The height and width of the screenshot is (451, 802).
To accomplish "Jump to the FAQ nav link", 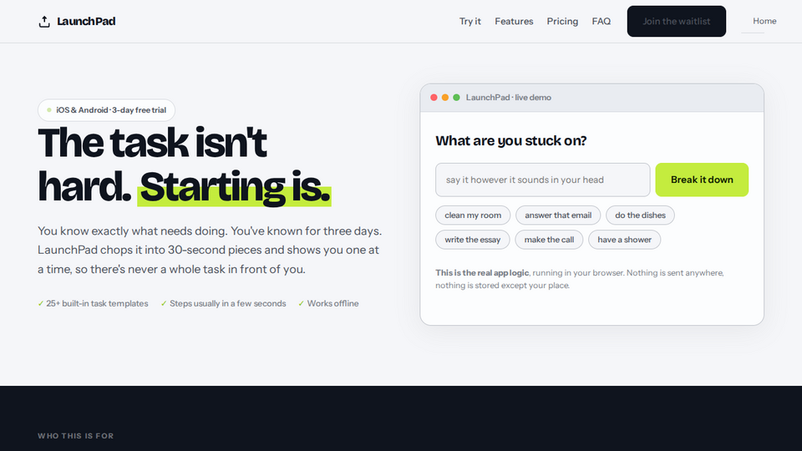I will click(x=601, y=22).
